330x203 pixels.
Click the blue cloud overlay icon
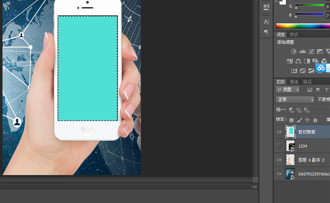[x=321, y=68]
